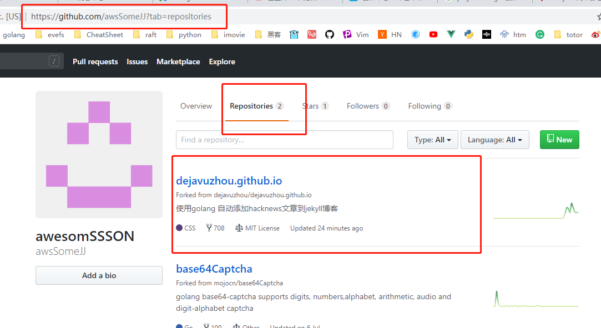This screenshot has width=601, height=328.
Task: Expand the Language: All dropdown
Action: pyautogui.click(x=495, y=140)
